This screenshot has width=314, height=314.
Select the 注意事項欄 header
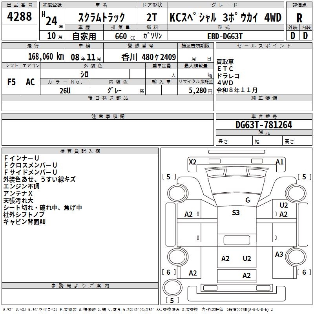click(x=108, y=116)
